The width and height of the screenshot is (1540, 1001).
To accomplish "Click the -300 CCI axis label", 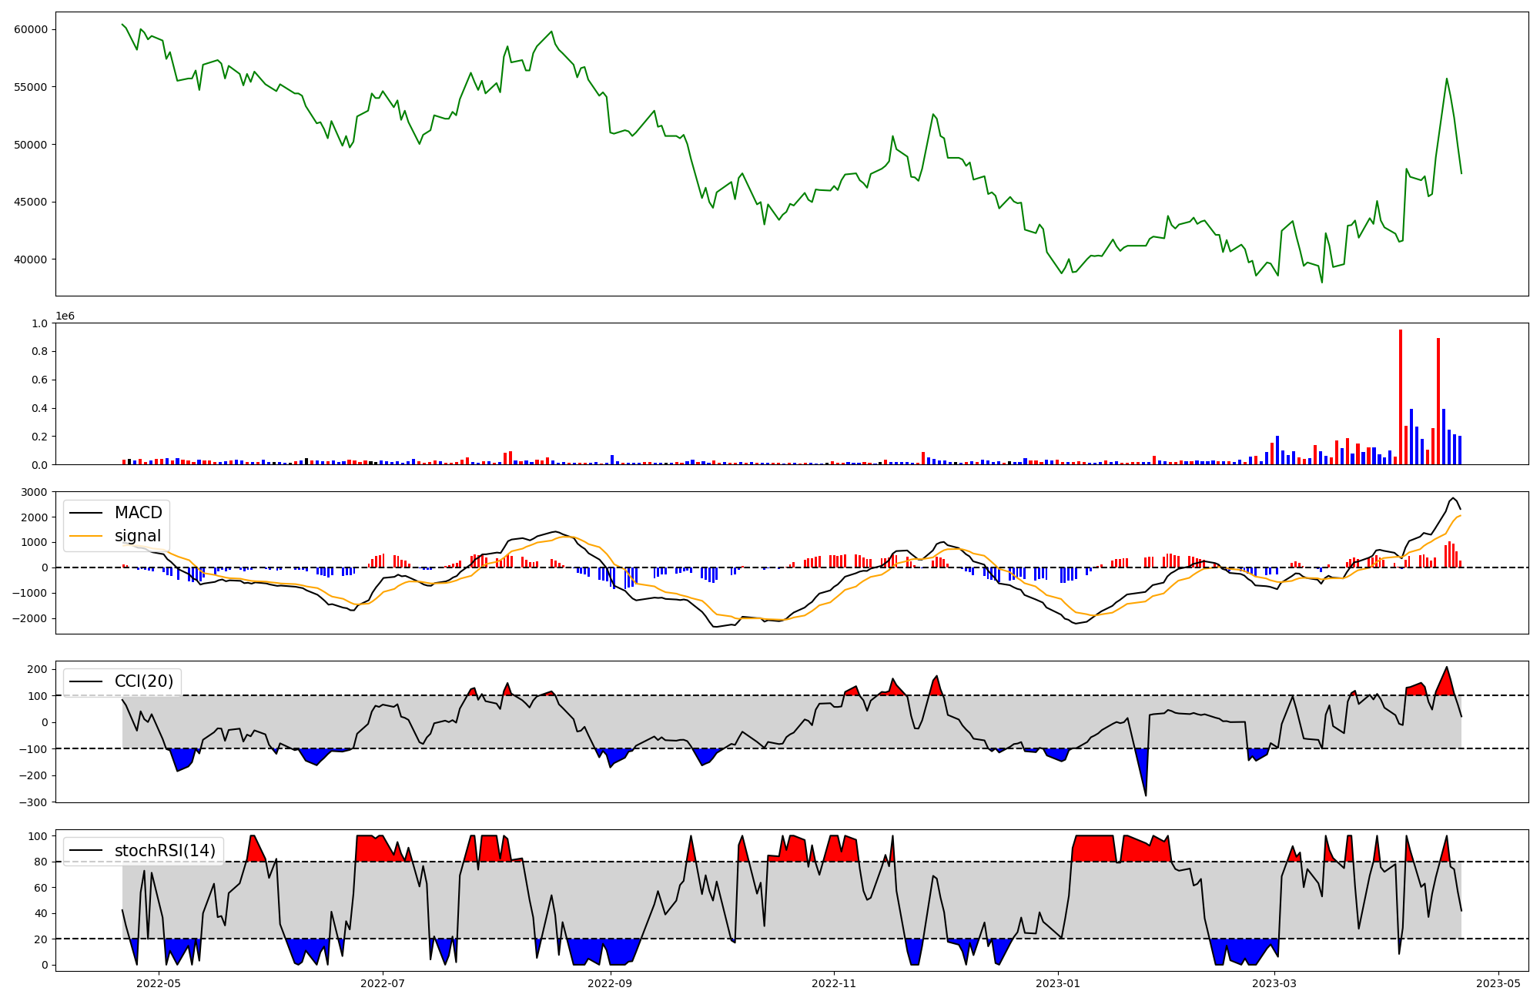I will 35,802.
